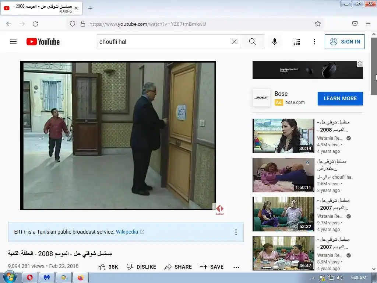Click scrollbar down arrow
Image resolution: width=377 pixels, height=283 pixels.
pyautogui.click(x=374, y=269)
